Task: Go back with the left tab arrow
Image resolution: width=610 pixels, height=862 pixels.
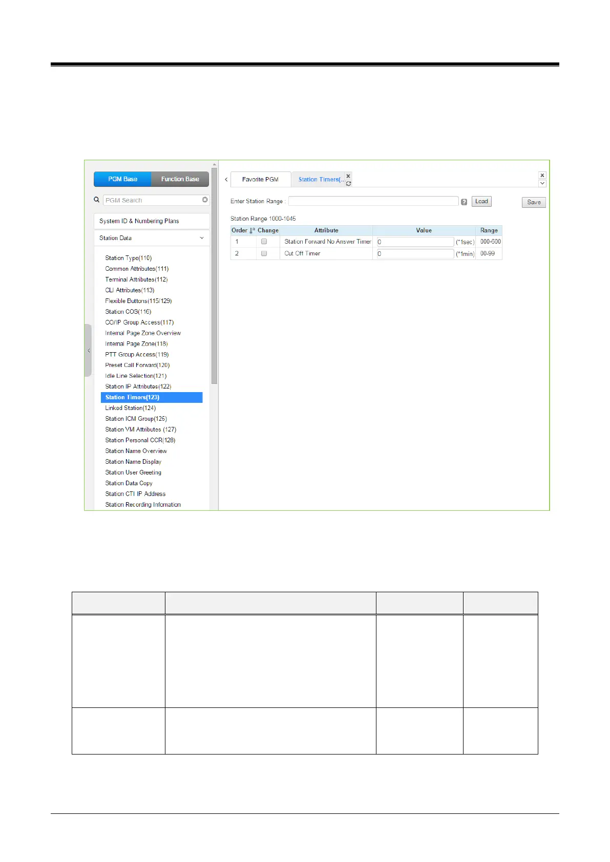Action: 226,180
